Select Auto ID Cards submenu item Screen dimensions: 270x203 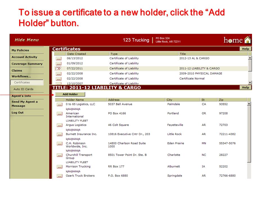click(x=23, y=89)
